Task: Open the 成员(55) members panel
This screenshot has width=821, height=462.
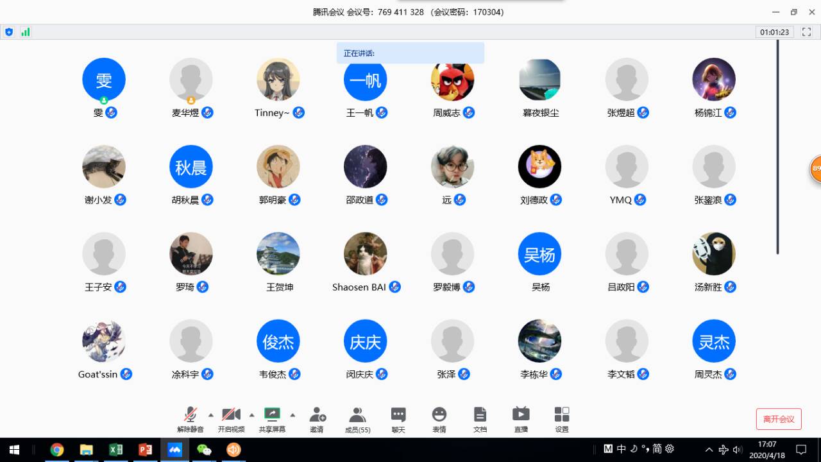Action: (357, 418)
